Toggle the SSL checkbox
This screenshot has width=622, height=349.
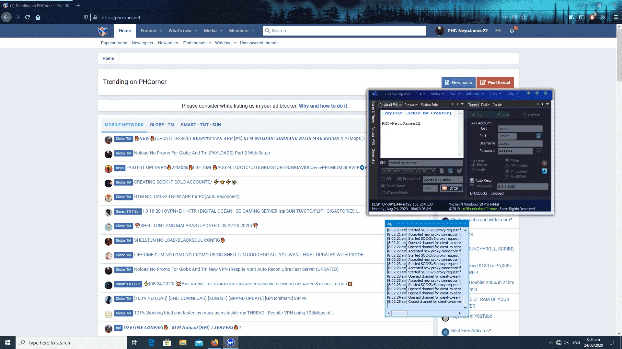(x=383, y=179)
